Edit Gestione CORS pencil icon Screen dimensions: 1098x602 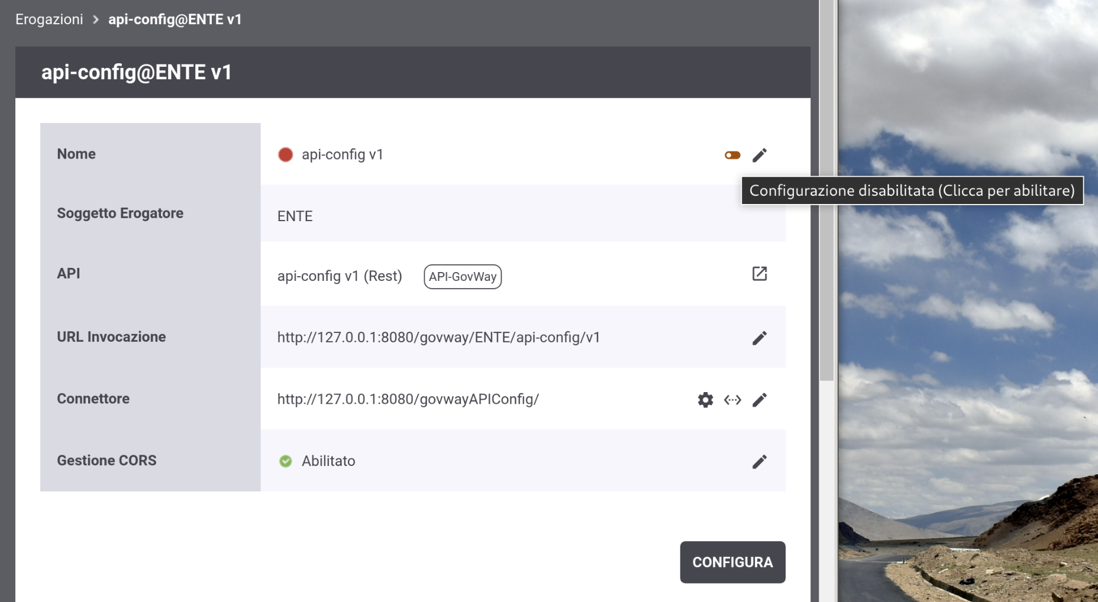[760, 461]
